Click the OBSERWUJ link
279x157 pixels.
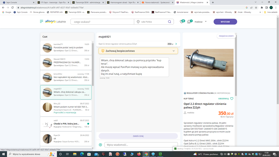click(223, 98)
